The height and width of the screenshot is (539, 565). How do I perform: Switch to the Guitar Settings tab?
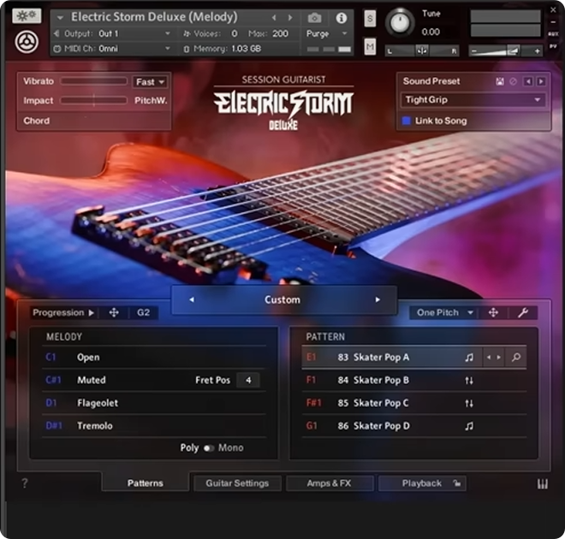237,483
